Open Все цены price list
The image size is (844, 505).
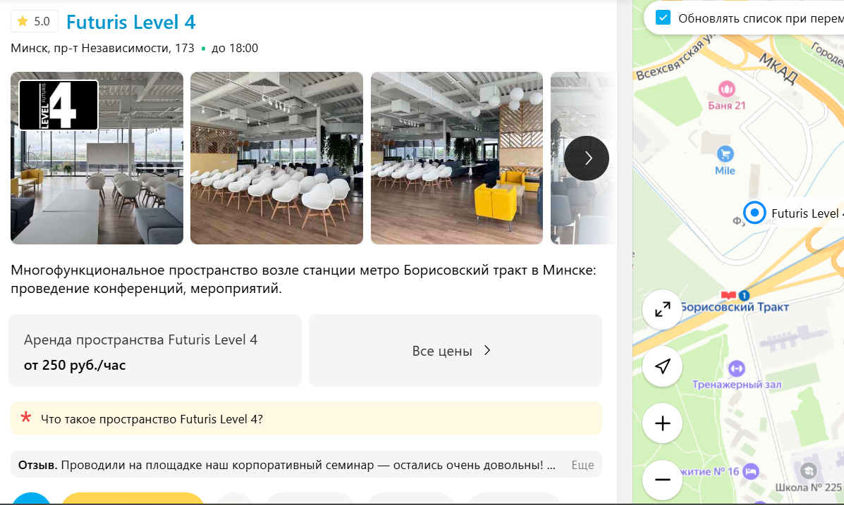pos(455,350)
